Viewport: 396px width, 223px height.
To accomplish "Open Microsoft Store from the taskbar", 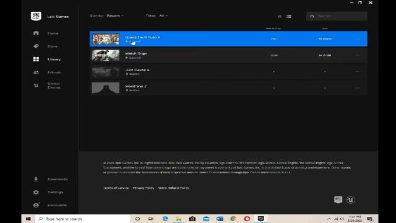I will 192,219.
